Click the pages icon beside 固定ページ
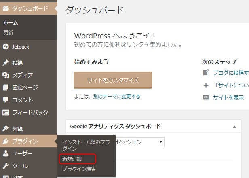 (x=6, y=87)
